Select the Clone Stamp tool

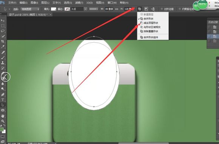pos(3,63)
